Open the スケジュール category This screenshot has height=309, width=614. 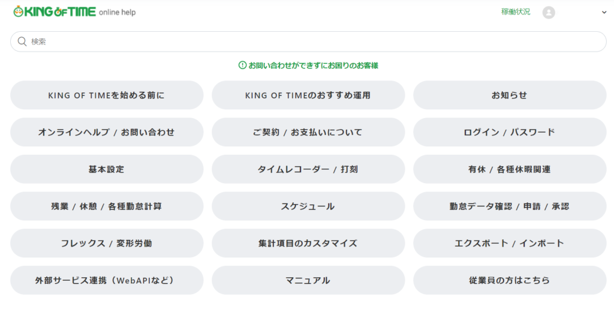coord(308,206)
